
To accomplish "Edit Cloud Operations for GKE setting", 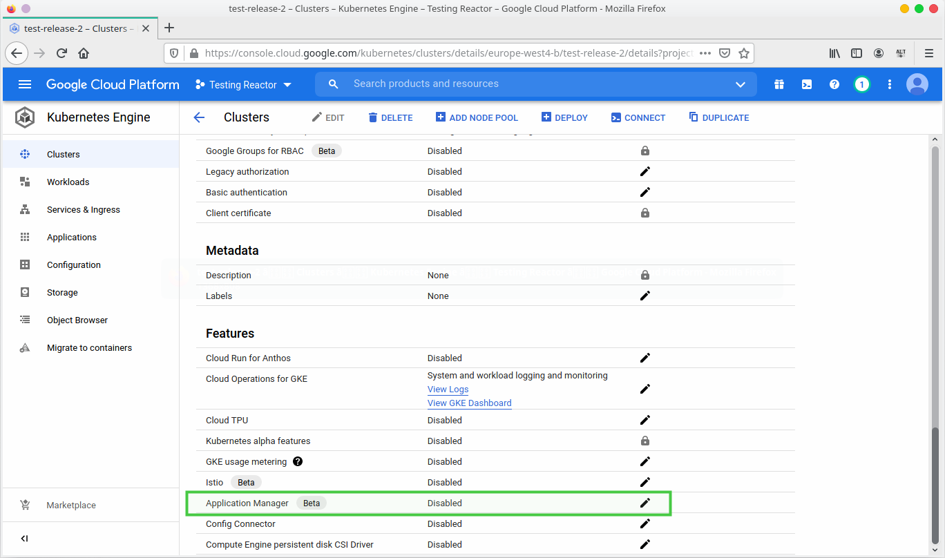I will pos(645,389).
